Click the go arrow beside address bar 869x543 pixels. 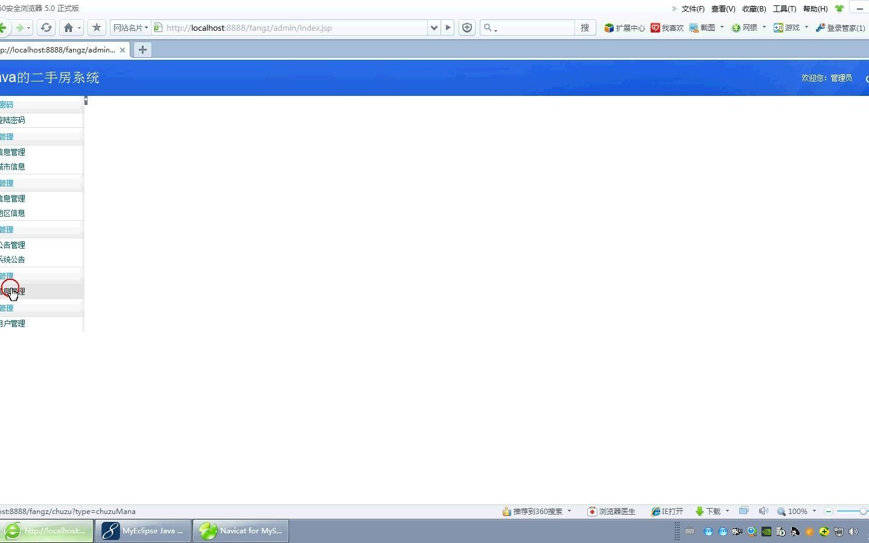tap(448, 28)
